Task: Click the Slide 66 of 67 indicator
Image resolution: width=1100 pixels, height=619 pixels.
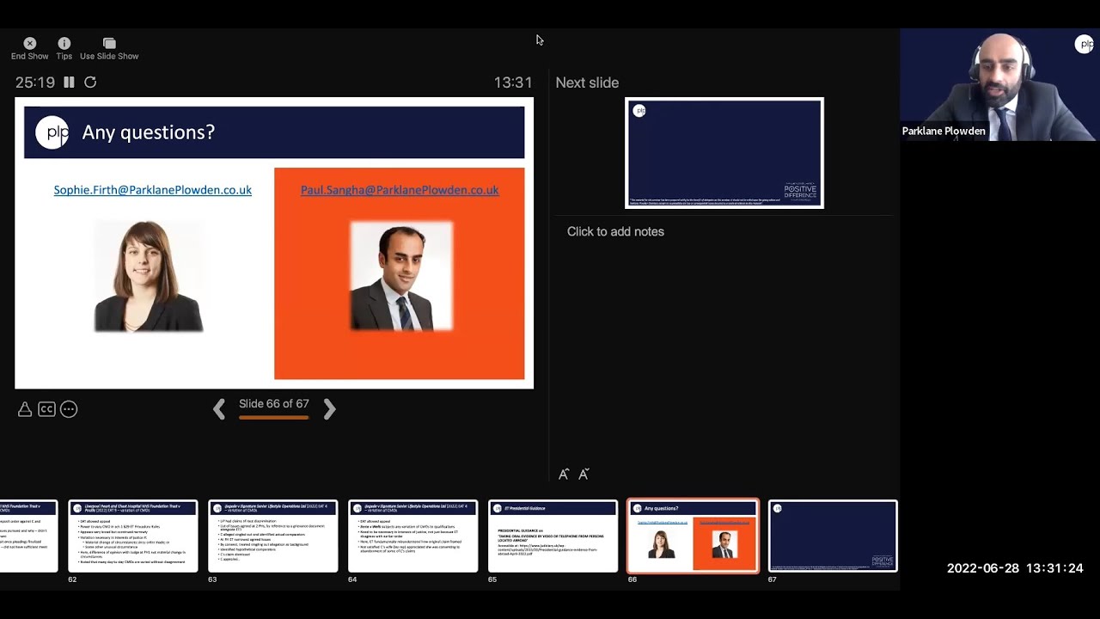Action: pyautogui.click(x=274, y=404)
